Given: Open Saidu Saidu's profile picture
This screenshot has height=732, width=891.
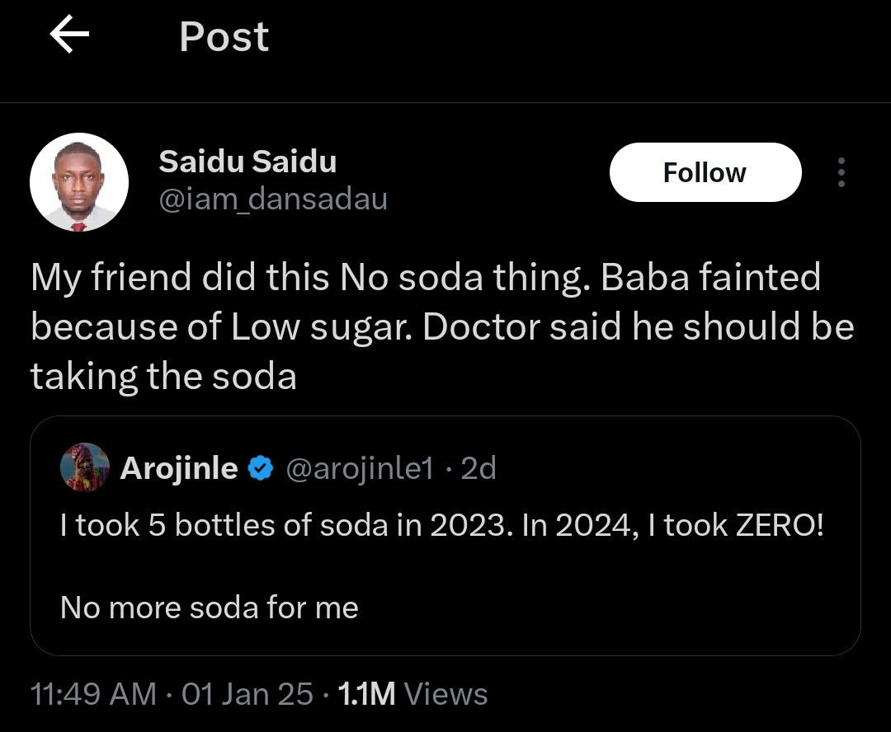Looking at the screenshot, I should click(79, 182).
